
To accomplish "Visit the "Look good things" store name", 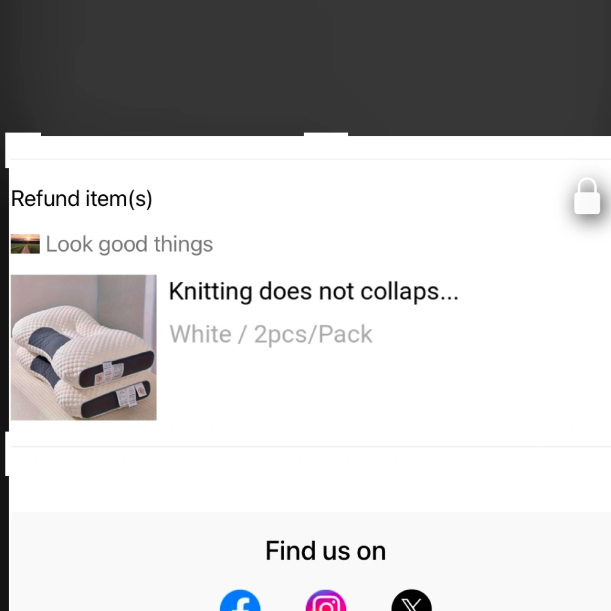I will (x=129, y=244).
